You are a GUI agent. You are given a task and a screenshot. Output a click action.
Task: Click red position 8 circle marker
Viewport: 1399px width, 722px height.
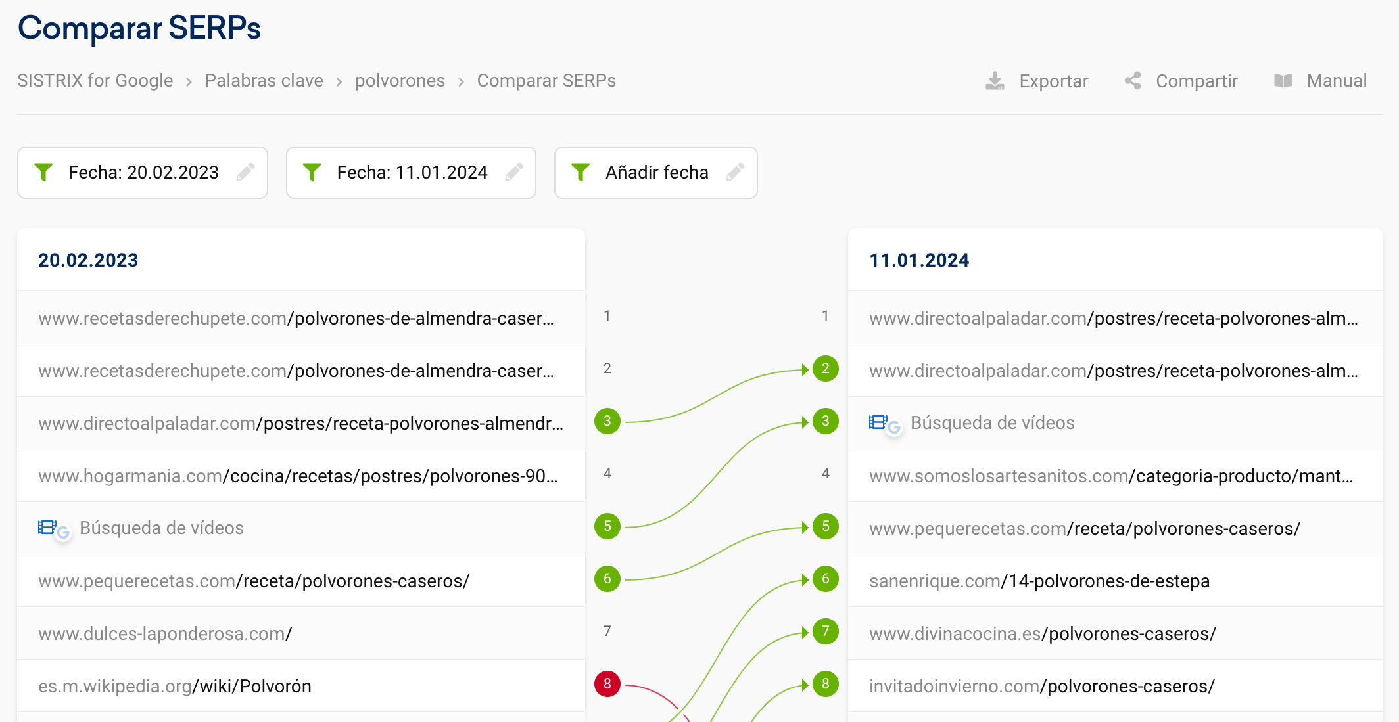click(x=607, y=684)
